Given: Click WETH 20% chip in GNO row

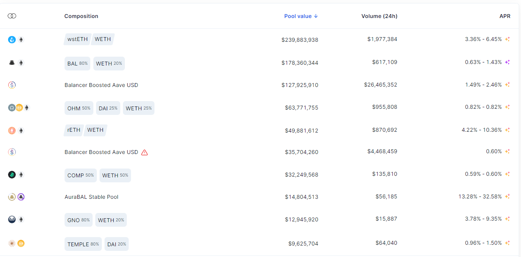Looking at the screenshot, I should point(111,220).
